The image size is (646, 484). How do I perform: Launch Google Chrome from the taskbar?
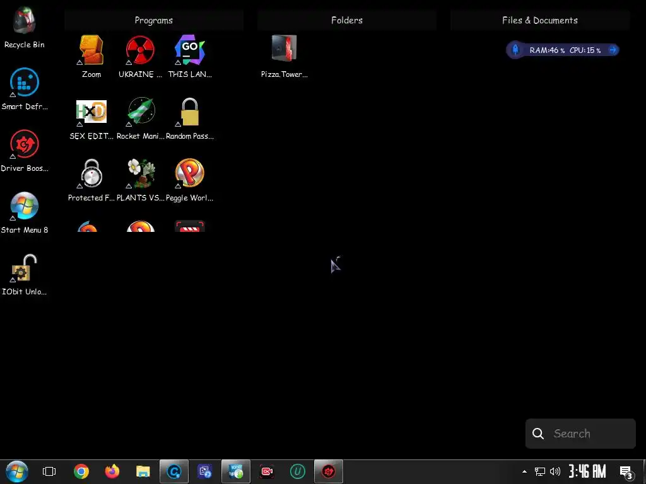click(x=81, y=471)
